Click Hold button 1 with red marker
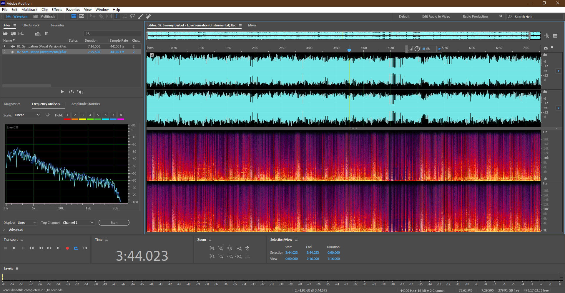Screen dimensions: 565x293 (x=67, y=115)
